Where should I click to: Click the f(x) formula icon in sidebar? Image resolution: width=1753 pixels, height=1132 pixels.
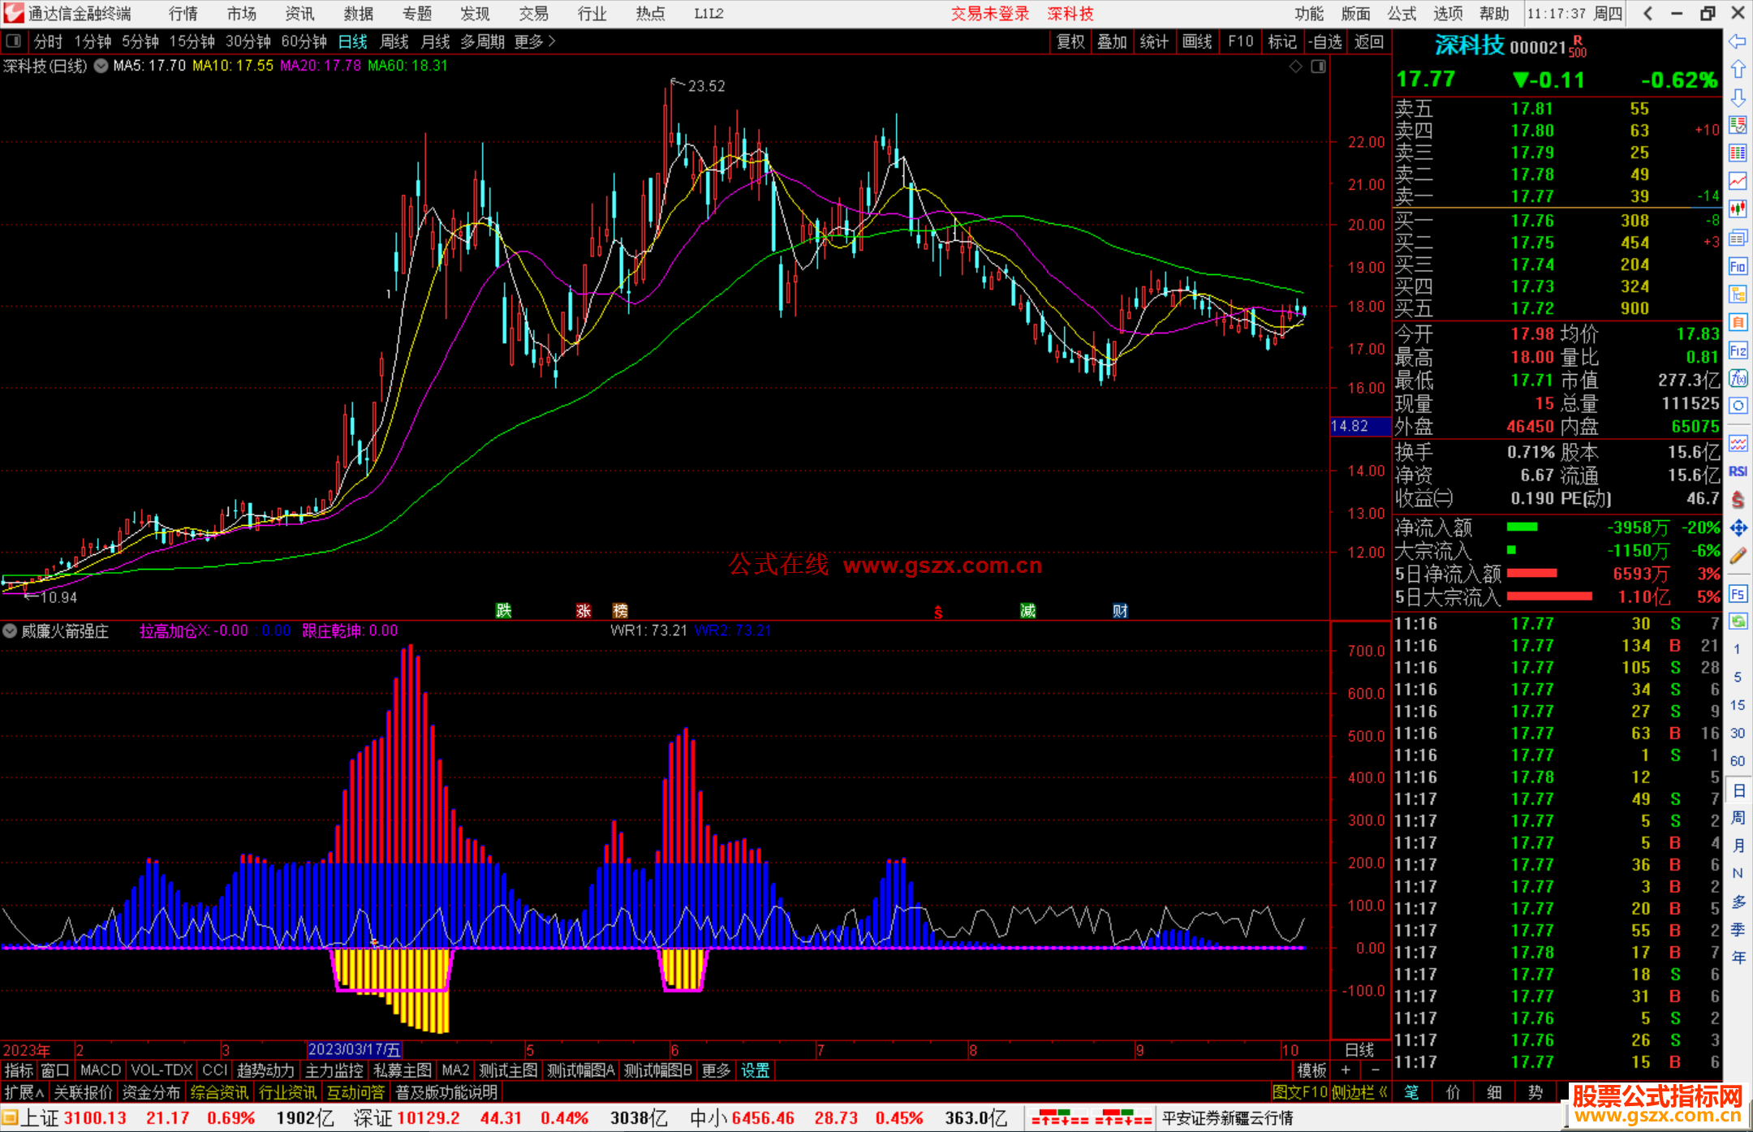1738,378
